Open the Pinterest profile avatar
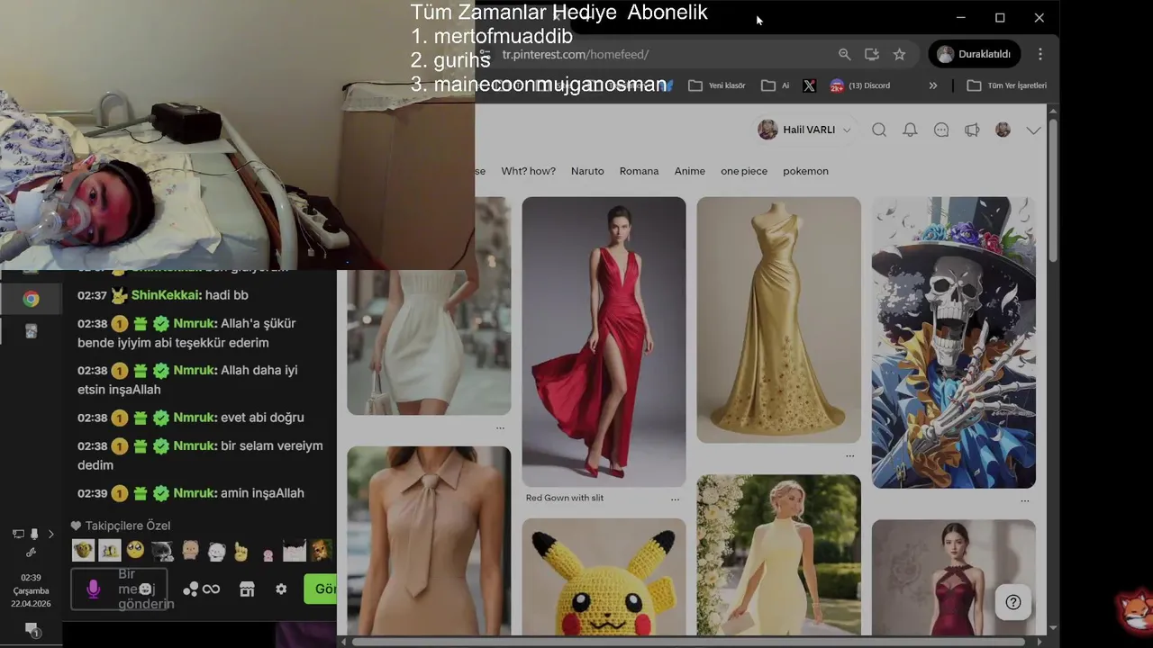 pyautogui.click(x=1003, y=130)
